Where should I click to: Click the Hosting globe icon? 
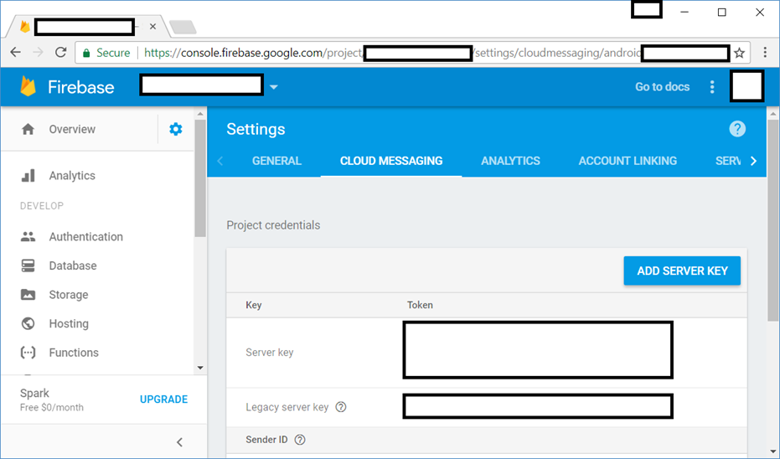(x=28, y=323)
